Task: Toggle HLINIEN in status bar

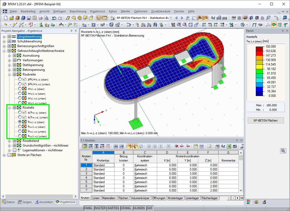Action: (139, 208)
